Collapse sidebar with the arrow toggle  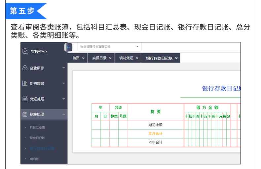[x=68, y=47]
